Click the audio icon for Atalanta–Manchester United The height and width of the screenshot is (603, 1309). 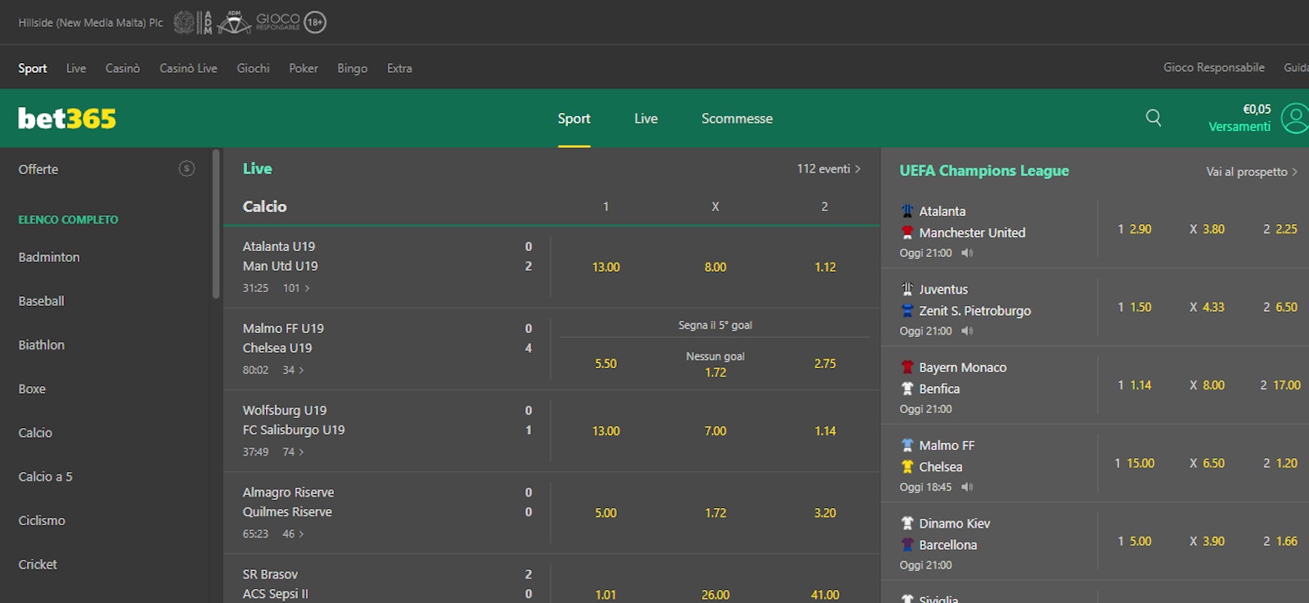point(967,253)
